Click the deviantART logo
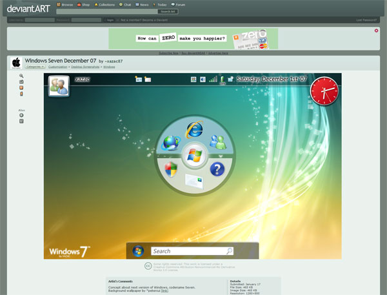This screenshot has width=387, height=295. (28, 9)
